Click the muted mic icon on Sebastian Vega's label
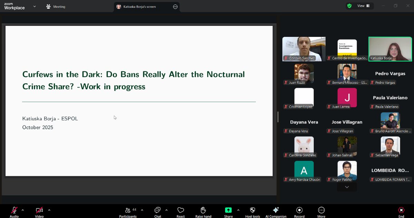Image resolution: width=414 pixels, height=218 pixels. [x=372, y=155]
